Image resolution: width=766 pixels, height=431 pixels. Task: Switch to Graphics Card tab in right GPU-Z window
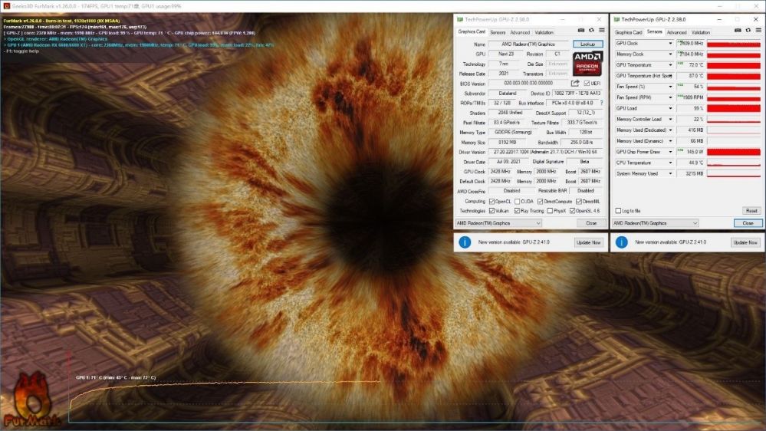click(628, 32)
